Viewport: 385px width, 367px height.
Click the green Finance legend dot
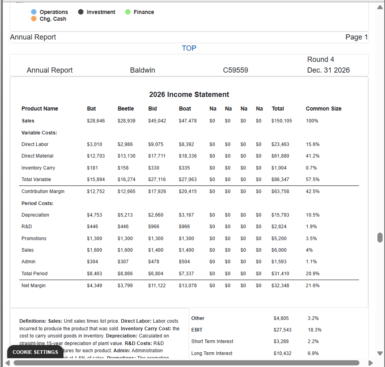(128, 12)
